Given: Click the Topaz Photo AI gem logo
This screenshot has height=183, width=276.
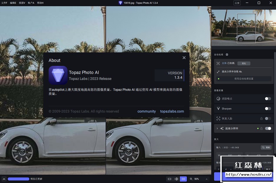Looking at the screenshot, I should [58, 75].
